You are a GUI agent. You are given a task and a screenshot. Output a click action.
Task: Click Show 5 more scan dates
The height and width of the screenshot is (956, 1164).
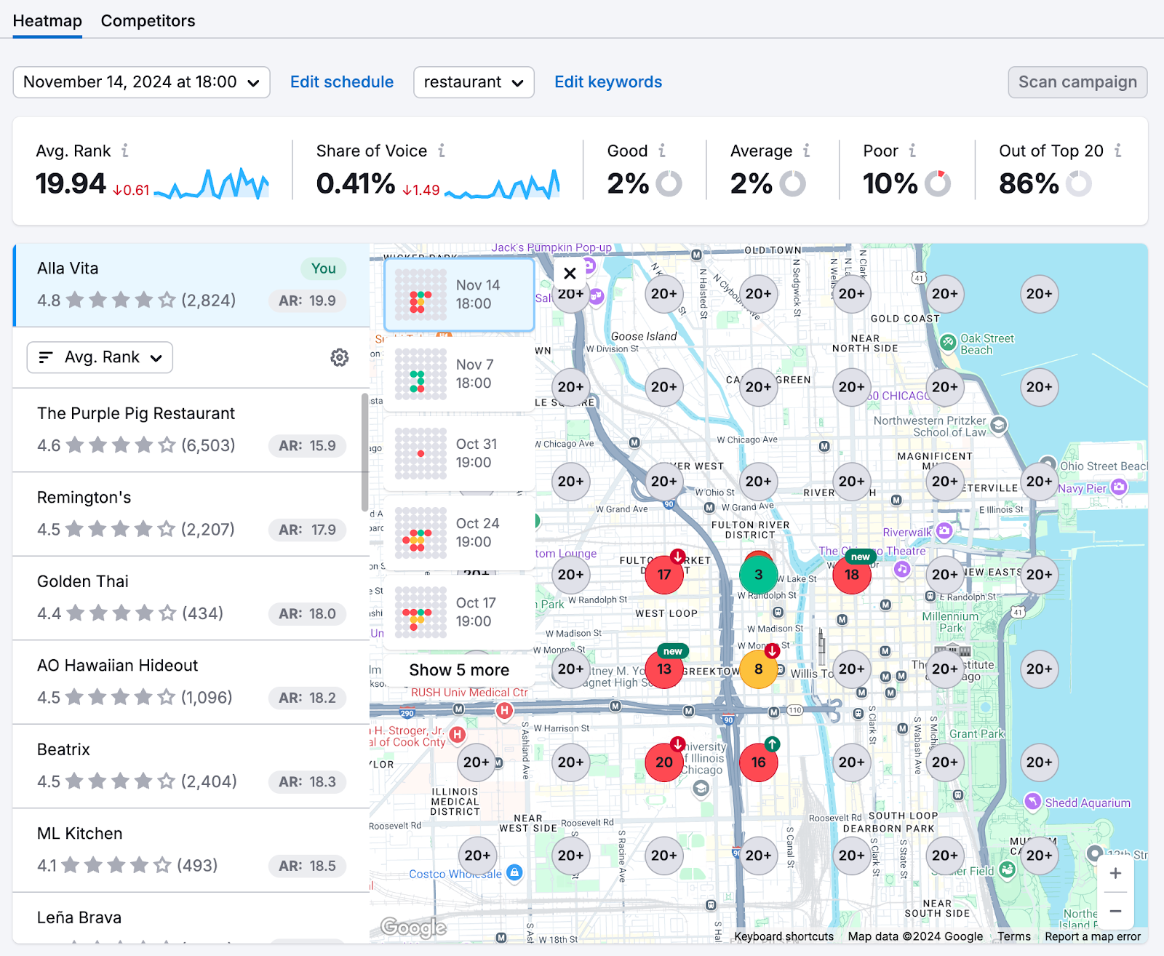click(459, 669)
